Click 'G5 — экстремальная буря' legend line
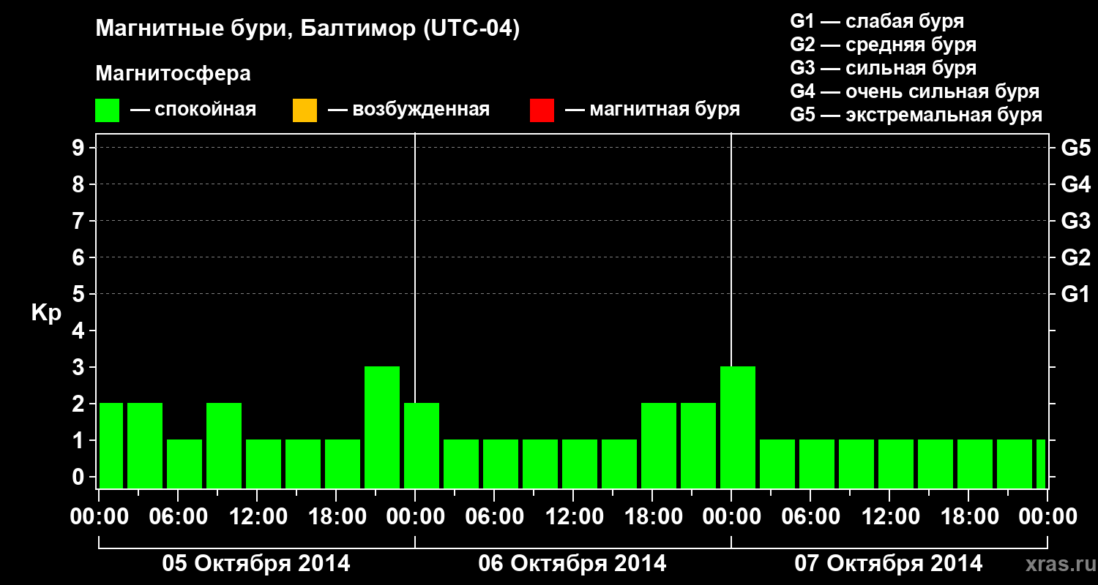This screenshot has width=1098, height=585. point(916,115)
